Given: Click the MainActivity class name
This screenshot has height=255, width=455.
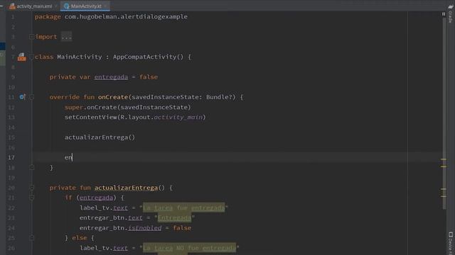Looking at the screenshot, I should click(79, 57).
